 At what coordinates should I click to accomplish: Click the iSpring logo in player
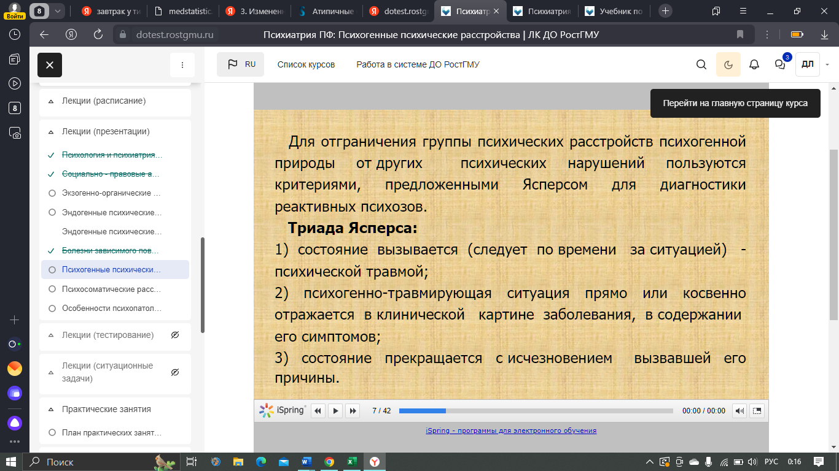pos(283,410)
